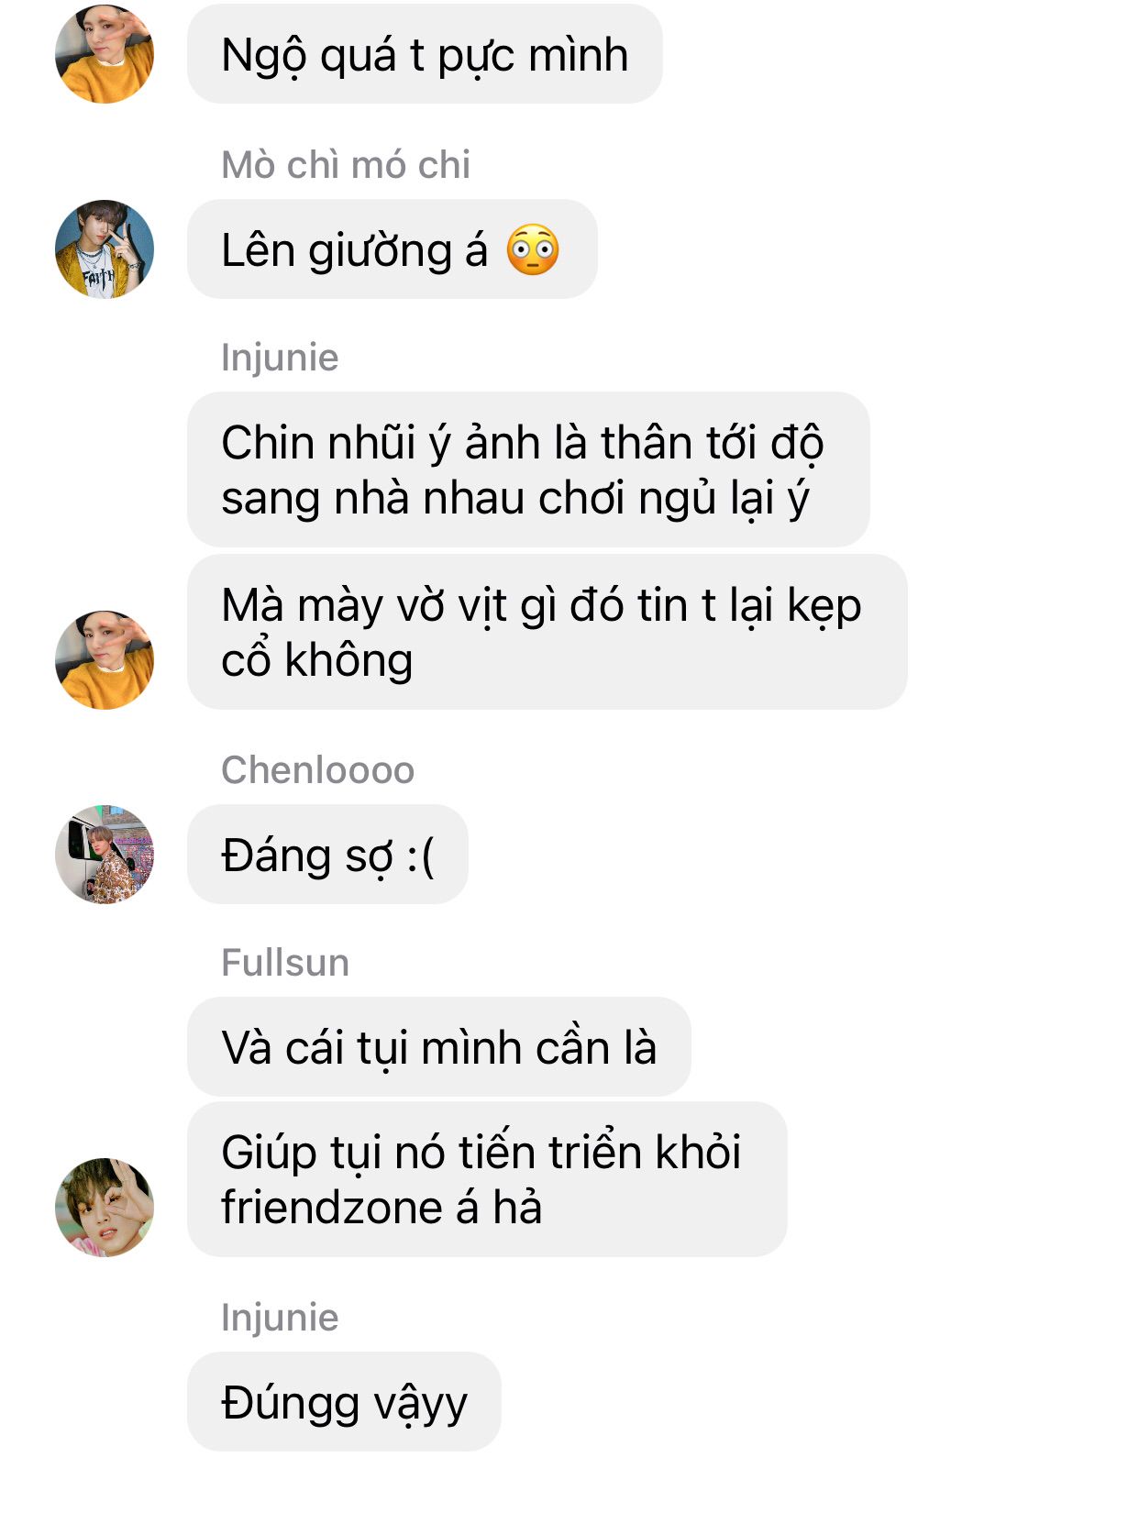Tap avatar next to "Mà mày vờ vịt" message
Screen dimensions: 1139x1535
[105, 659]
